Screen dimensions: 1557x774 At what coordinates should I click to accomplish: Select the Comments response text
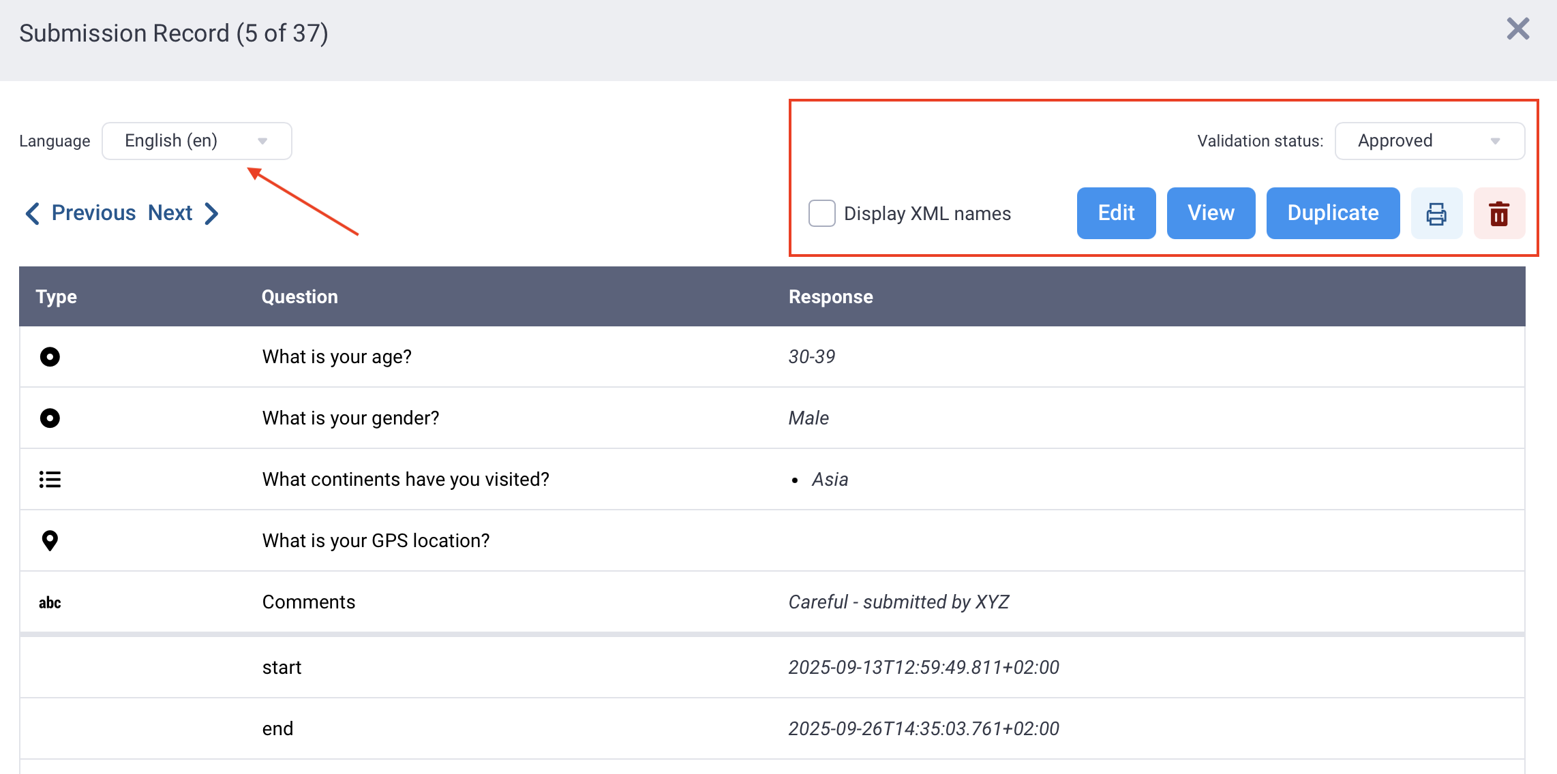click(898, 602)
